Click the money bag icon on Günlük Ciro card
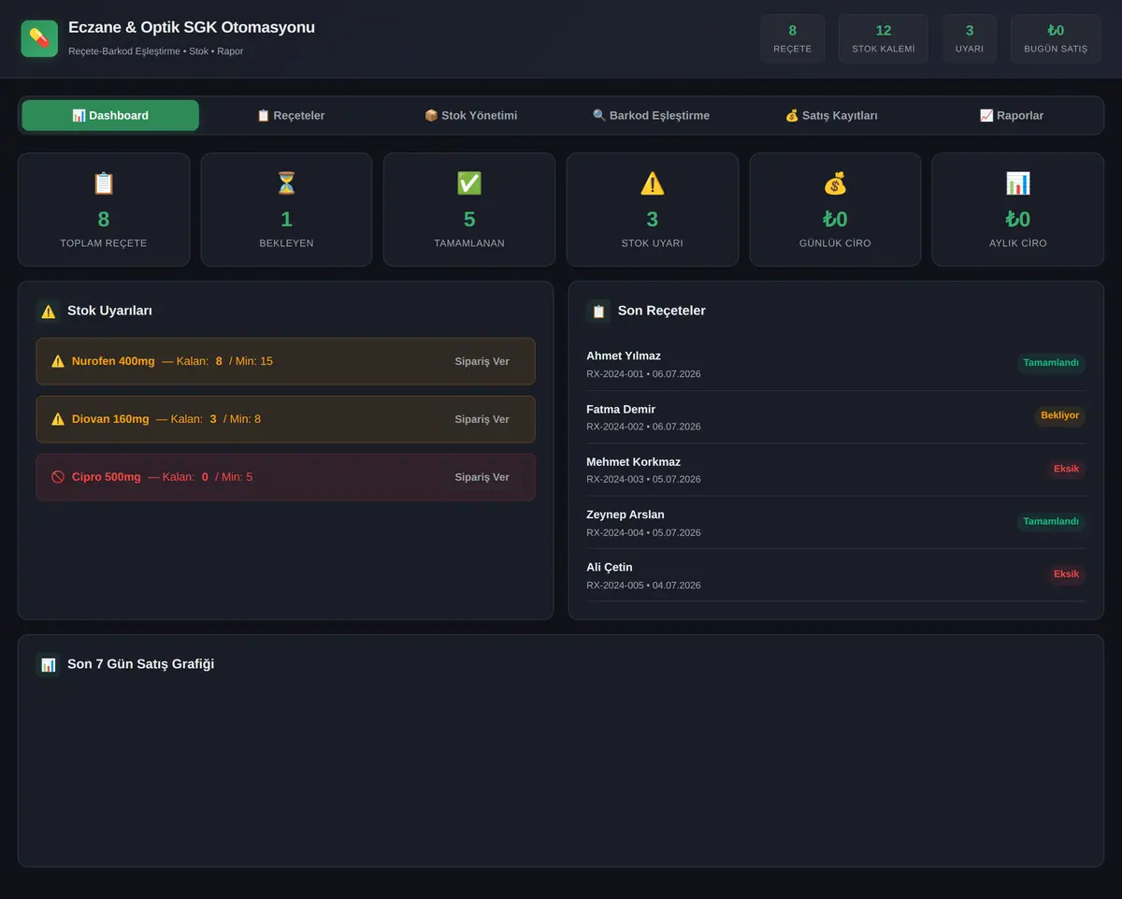Screen dimensions: 1122x899 pos(835,183)
